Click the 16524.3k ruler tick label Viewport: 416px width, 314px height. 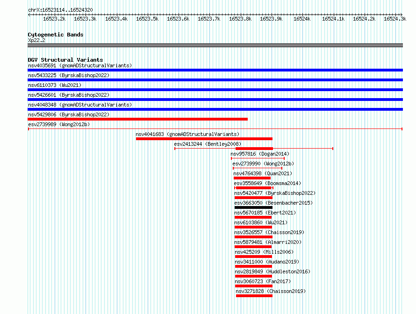click(395, 19)
